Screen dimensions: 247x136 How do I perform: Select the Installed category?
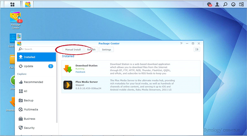click(36, 57)
